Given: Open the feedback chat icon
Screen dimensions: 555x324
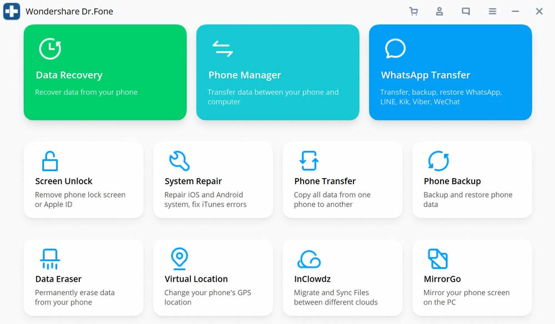Looking at the screenshot, I should click(466, 11).
